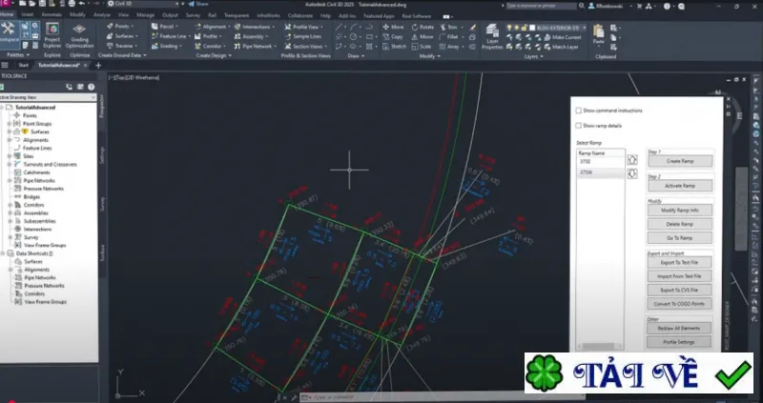Screen dimensions: 763x403
Task: Toggle layer lock icon for BLDG-EXTERIOR layer
Action: pos(524,29)
